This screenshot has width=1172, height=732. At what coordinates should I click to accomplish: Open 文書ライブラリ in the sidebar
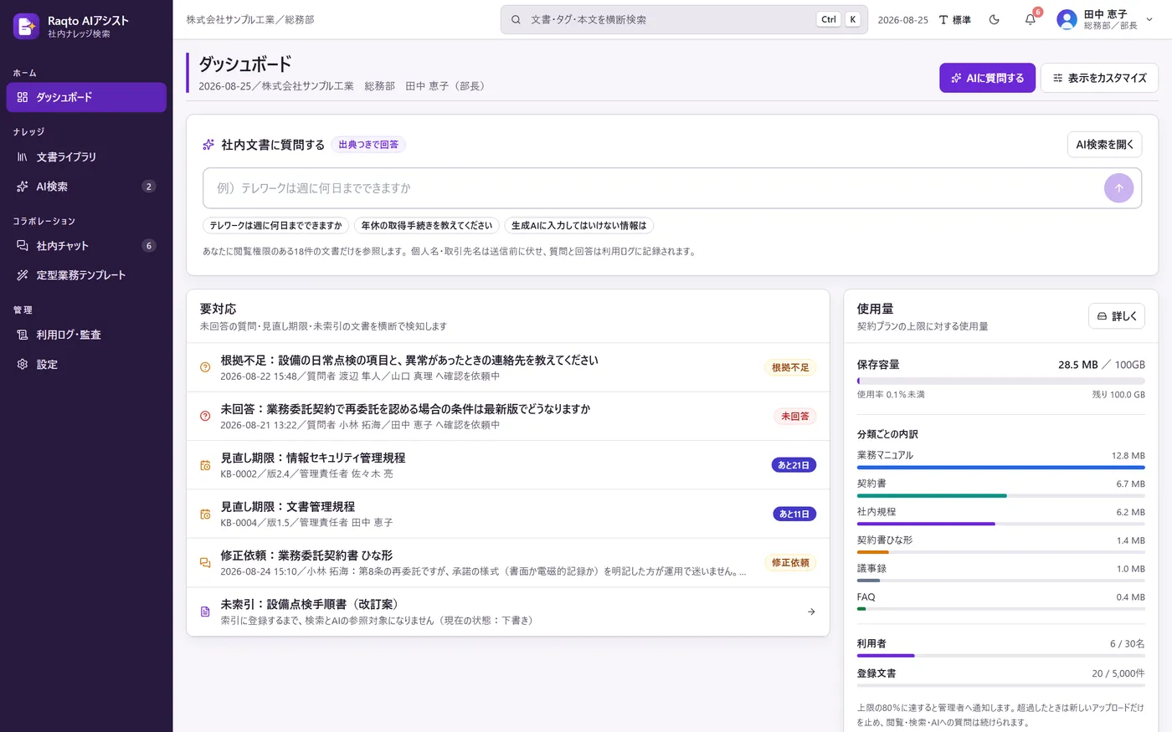86,156
